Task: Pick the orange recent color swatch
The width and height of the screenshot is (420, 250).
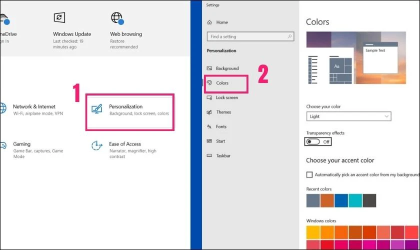Action: (x=327, y=201)
